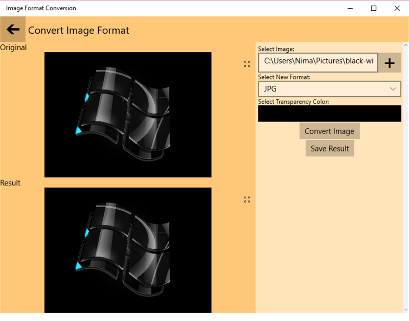
Task: Minimize the Image Format Conversion window
Action: point(350,8)
